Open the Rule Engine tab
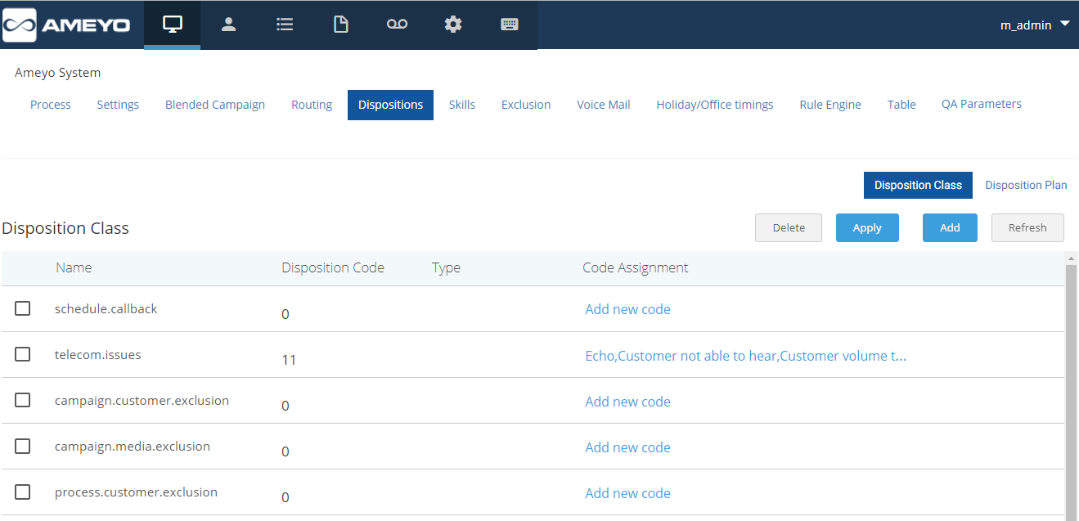This screenshot has height=521, width=1079. pyautogui.click(x=829, y=105)
